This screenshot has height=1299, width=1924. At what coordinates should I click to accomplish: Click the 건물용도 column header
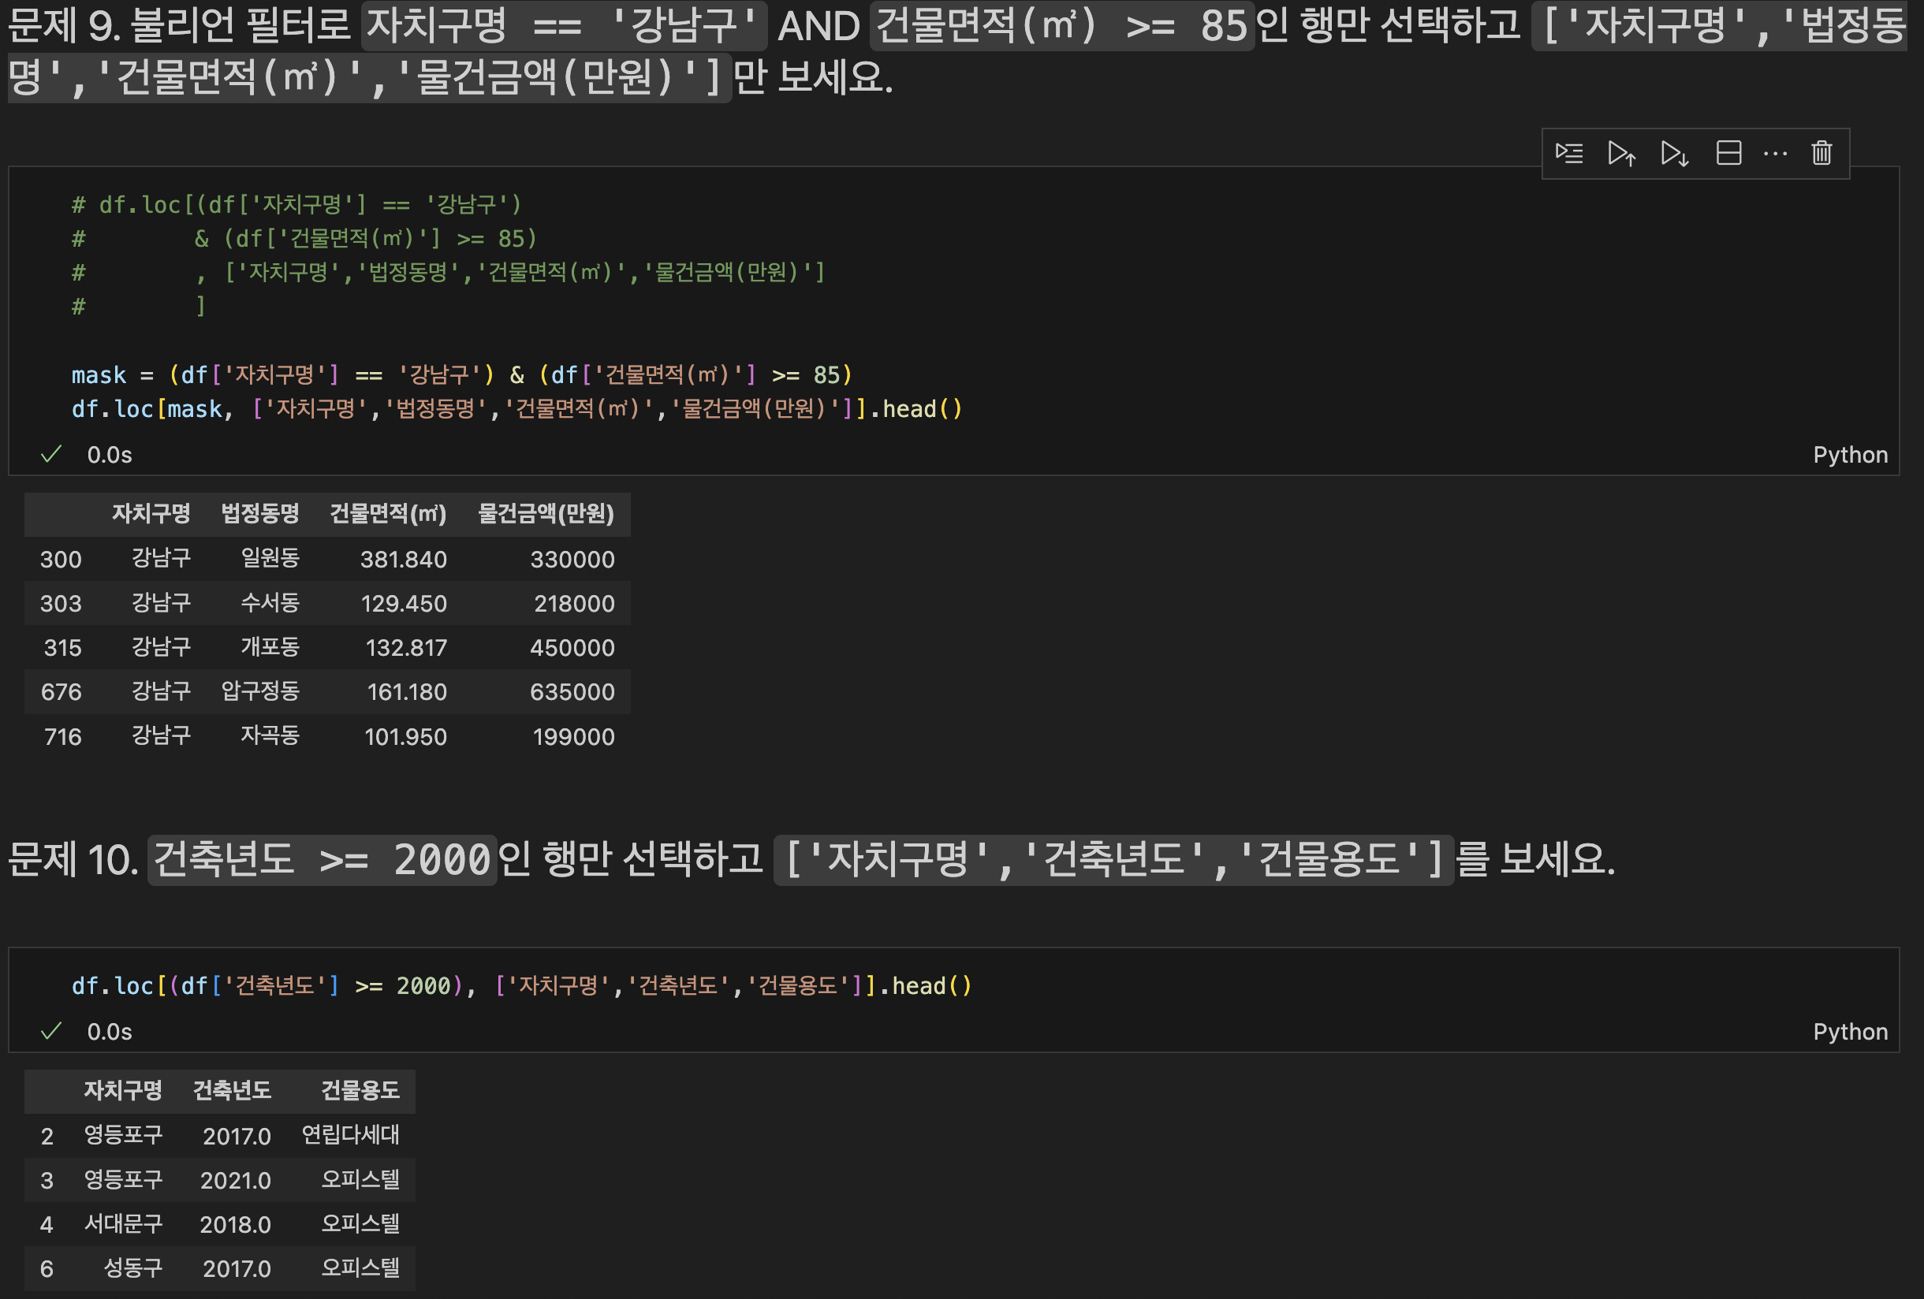(360, 1090)
